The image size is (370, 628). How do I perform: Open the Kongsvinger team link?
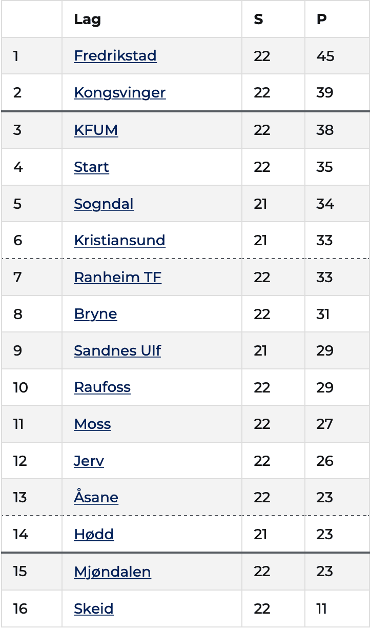point(120,92)
